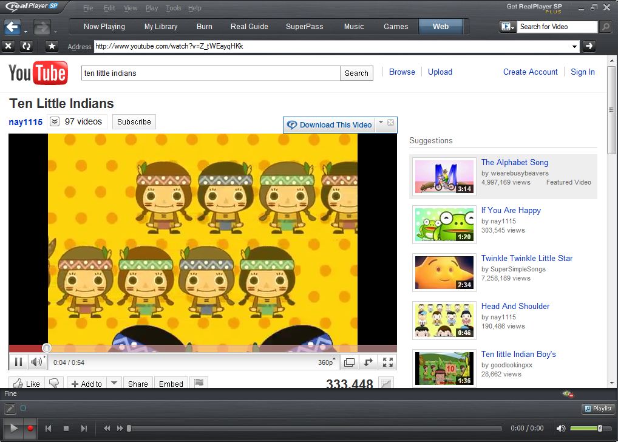Skip to previous clip in RealPlayer

click(48, 428)
